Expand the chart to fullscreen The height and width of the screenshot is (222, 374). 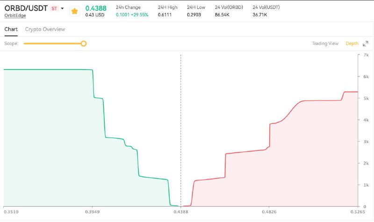tap(366, 43)
